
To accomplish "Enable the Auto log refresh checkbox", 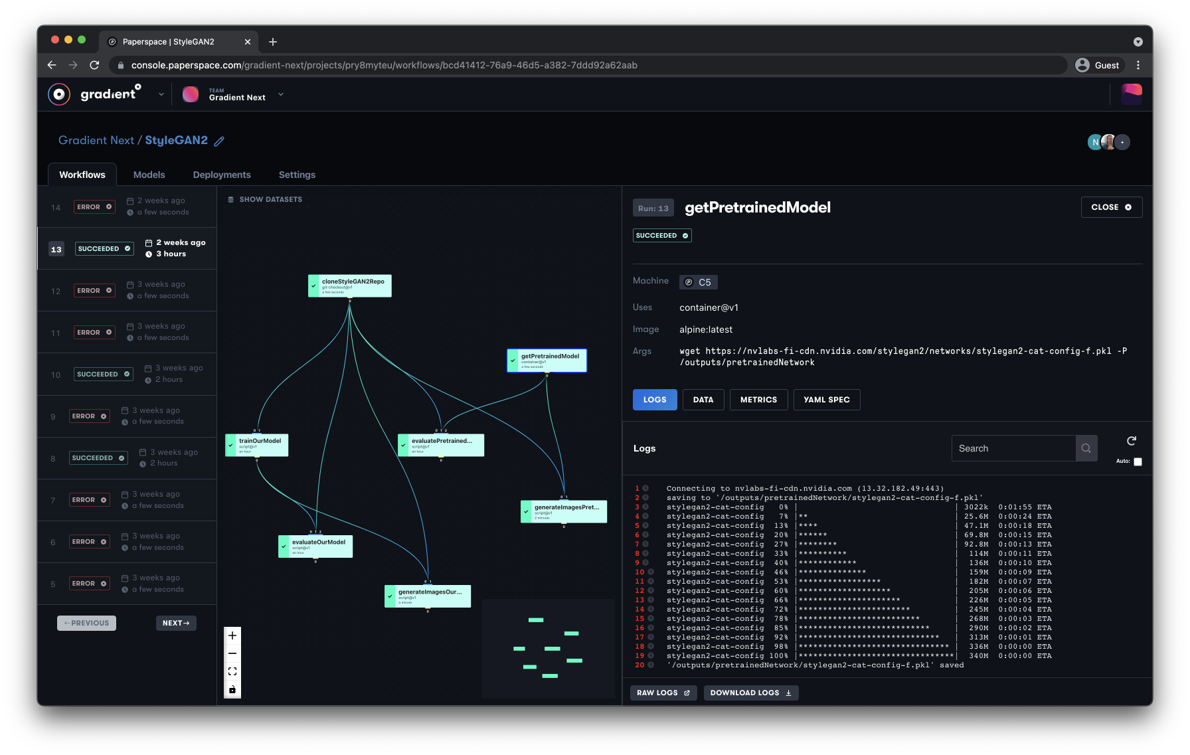I will coord(1138,461).
